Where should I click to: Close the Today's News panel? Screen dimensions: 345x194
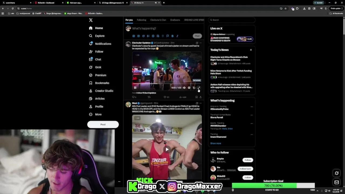[x=251, y=50]
